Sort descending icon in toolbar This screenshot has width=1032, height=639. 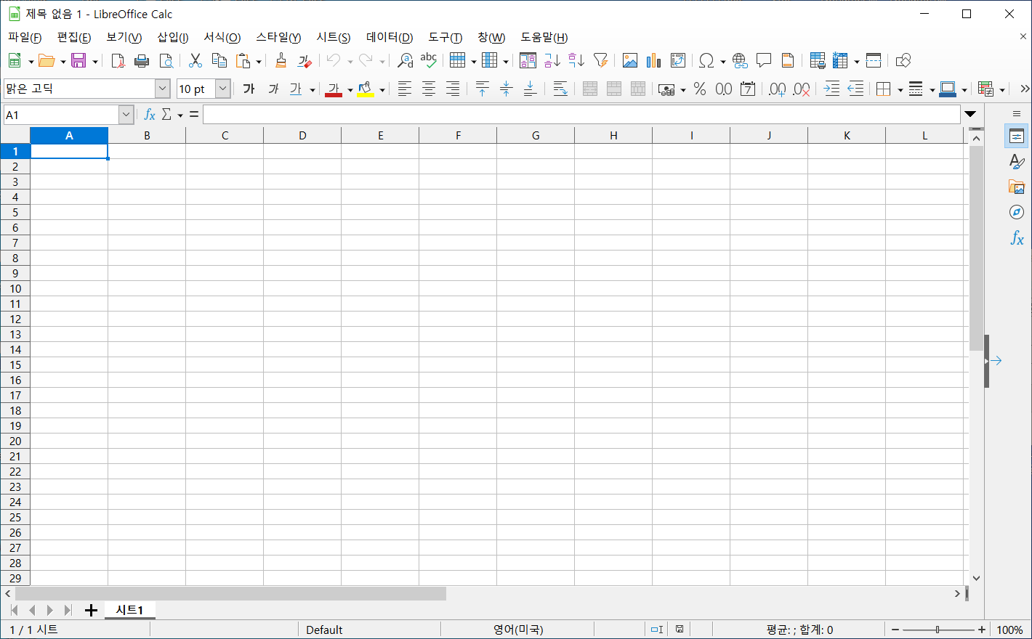coord(576,61)
